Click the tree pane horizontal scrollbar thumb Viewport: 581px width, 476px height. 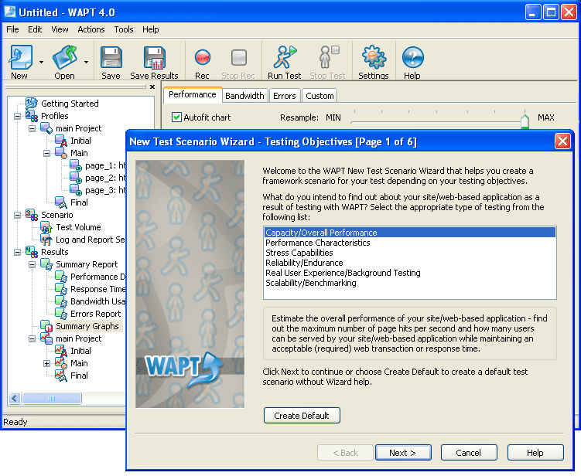(x=52, y=398)
